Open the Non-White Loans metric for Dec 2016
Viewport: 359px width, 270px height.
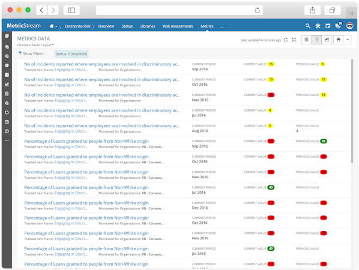86,203
